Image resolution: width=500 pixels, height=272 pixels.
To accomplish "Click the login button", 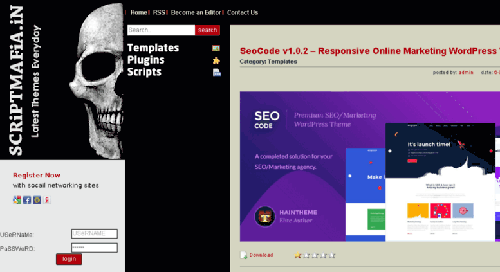I will tap(69, 259).
